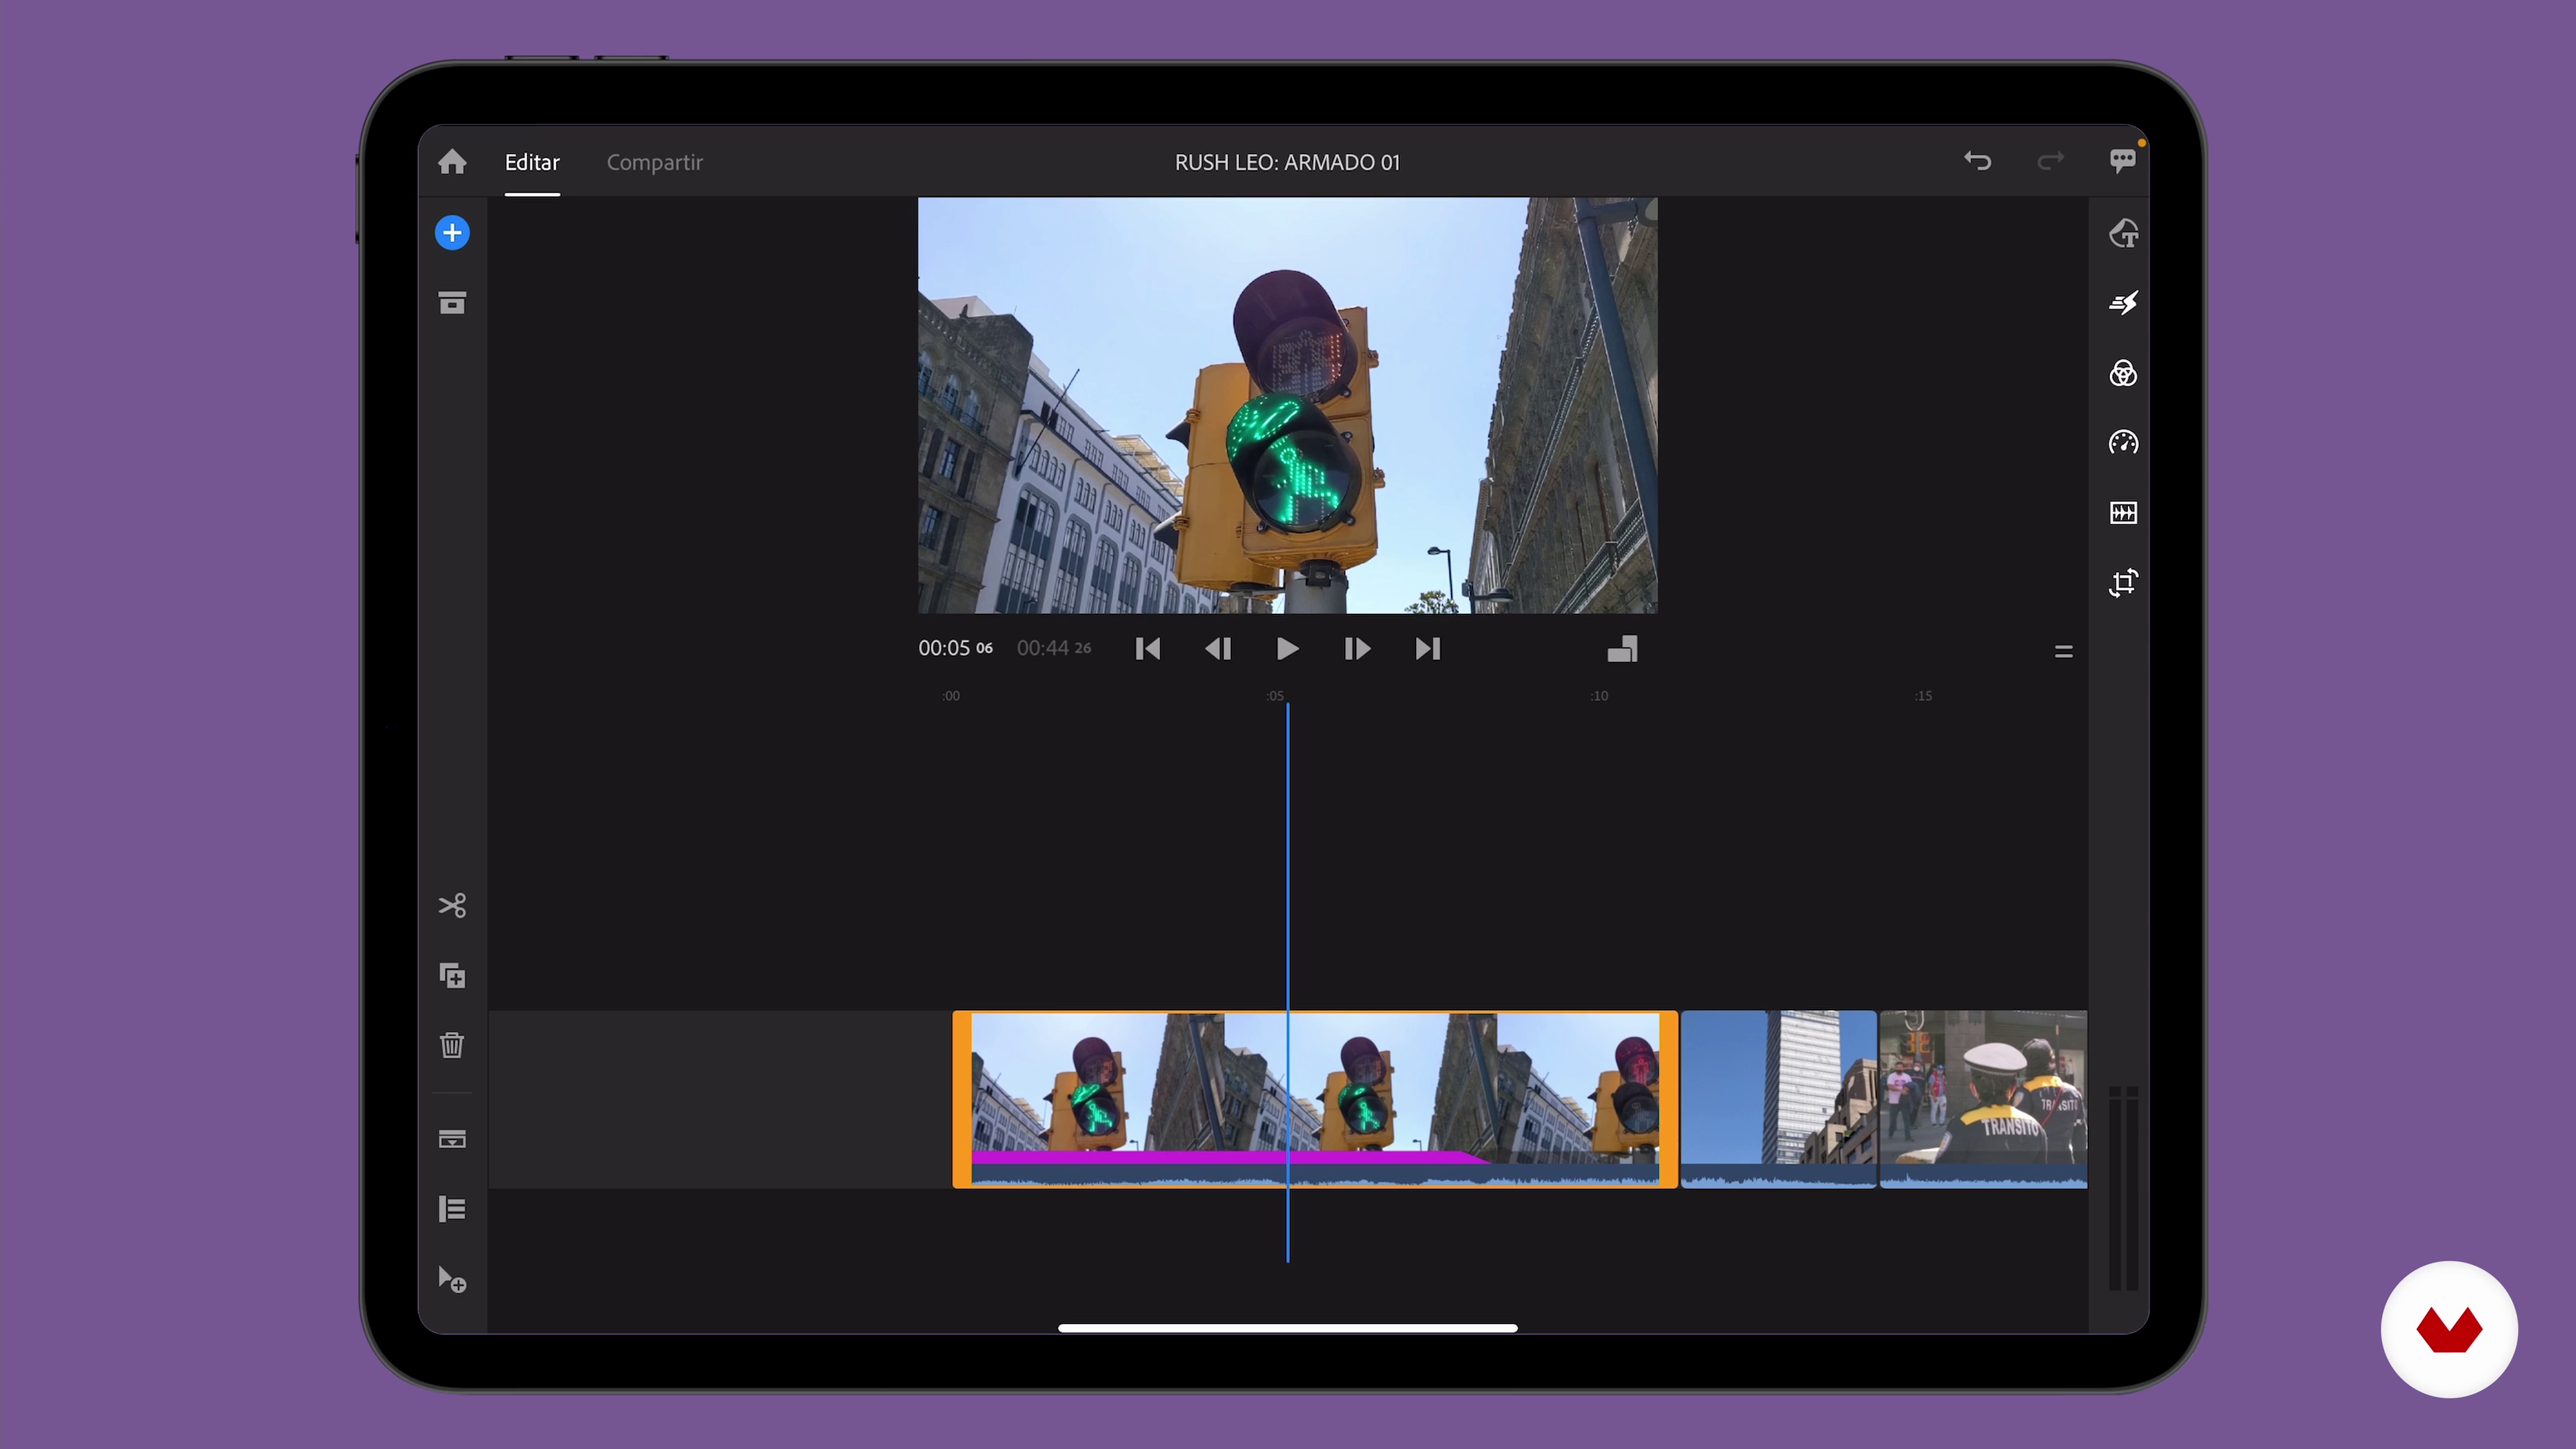Image resolution: width=2576 pixels, height=1449 pixels.
Task: Click the undo arrow button
Action: pyautogui.click(x=1977, y=161)
